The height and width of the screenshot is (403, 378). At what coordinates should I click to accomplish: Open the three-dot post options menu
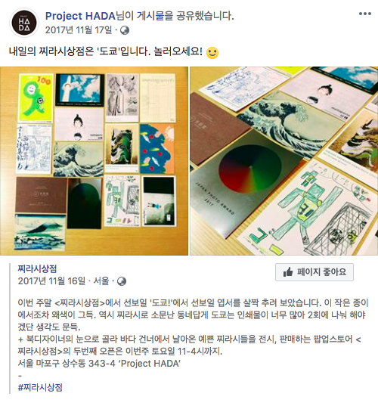pos(365,14)
